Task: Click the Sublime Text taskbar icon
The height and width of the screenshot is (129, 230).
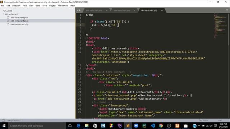Action: click(x=128, y=126)
